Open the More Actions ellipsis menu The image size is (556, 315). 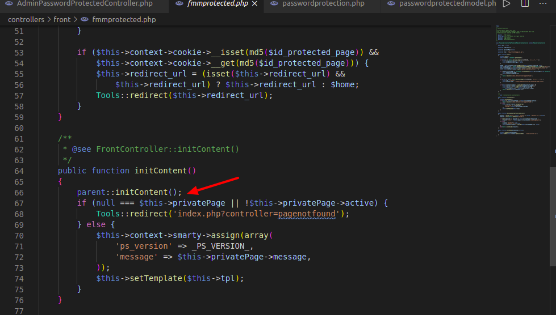click(543, 3)
